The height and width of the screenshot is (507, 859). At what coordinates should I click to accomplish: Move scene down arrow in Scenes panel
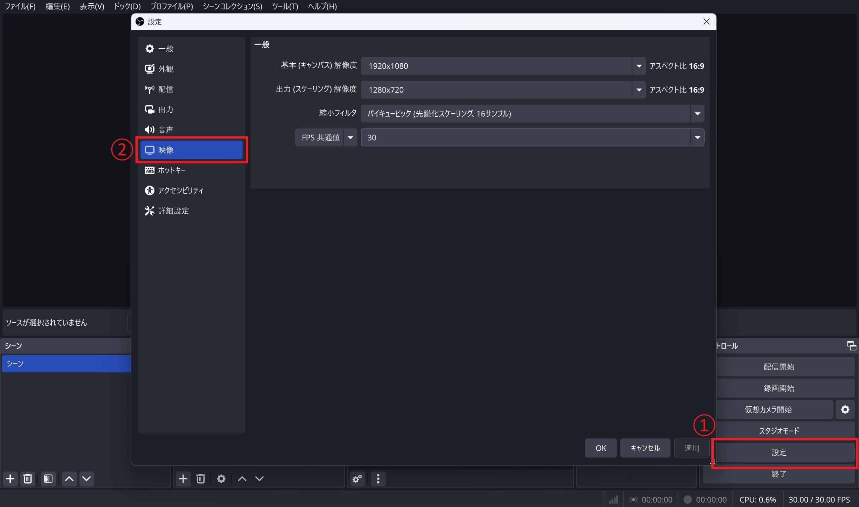87,478
